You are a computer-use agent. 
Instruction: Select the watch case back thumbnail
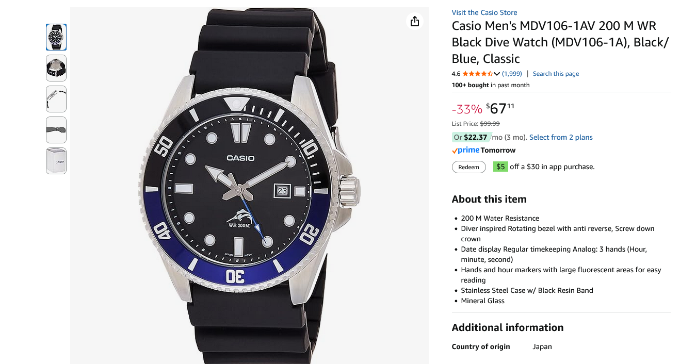pos(56,68)
